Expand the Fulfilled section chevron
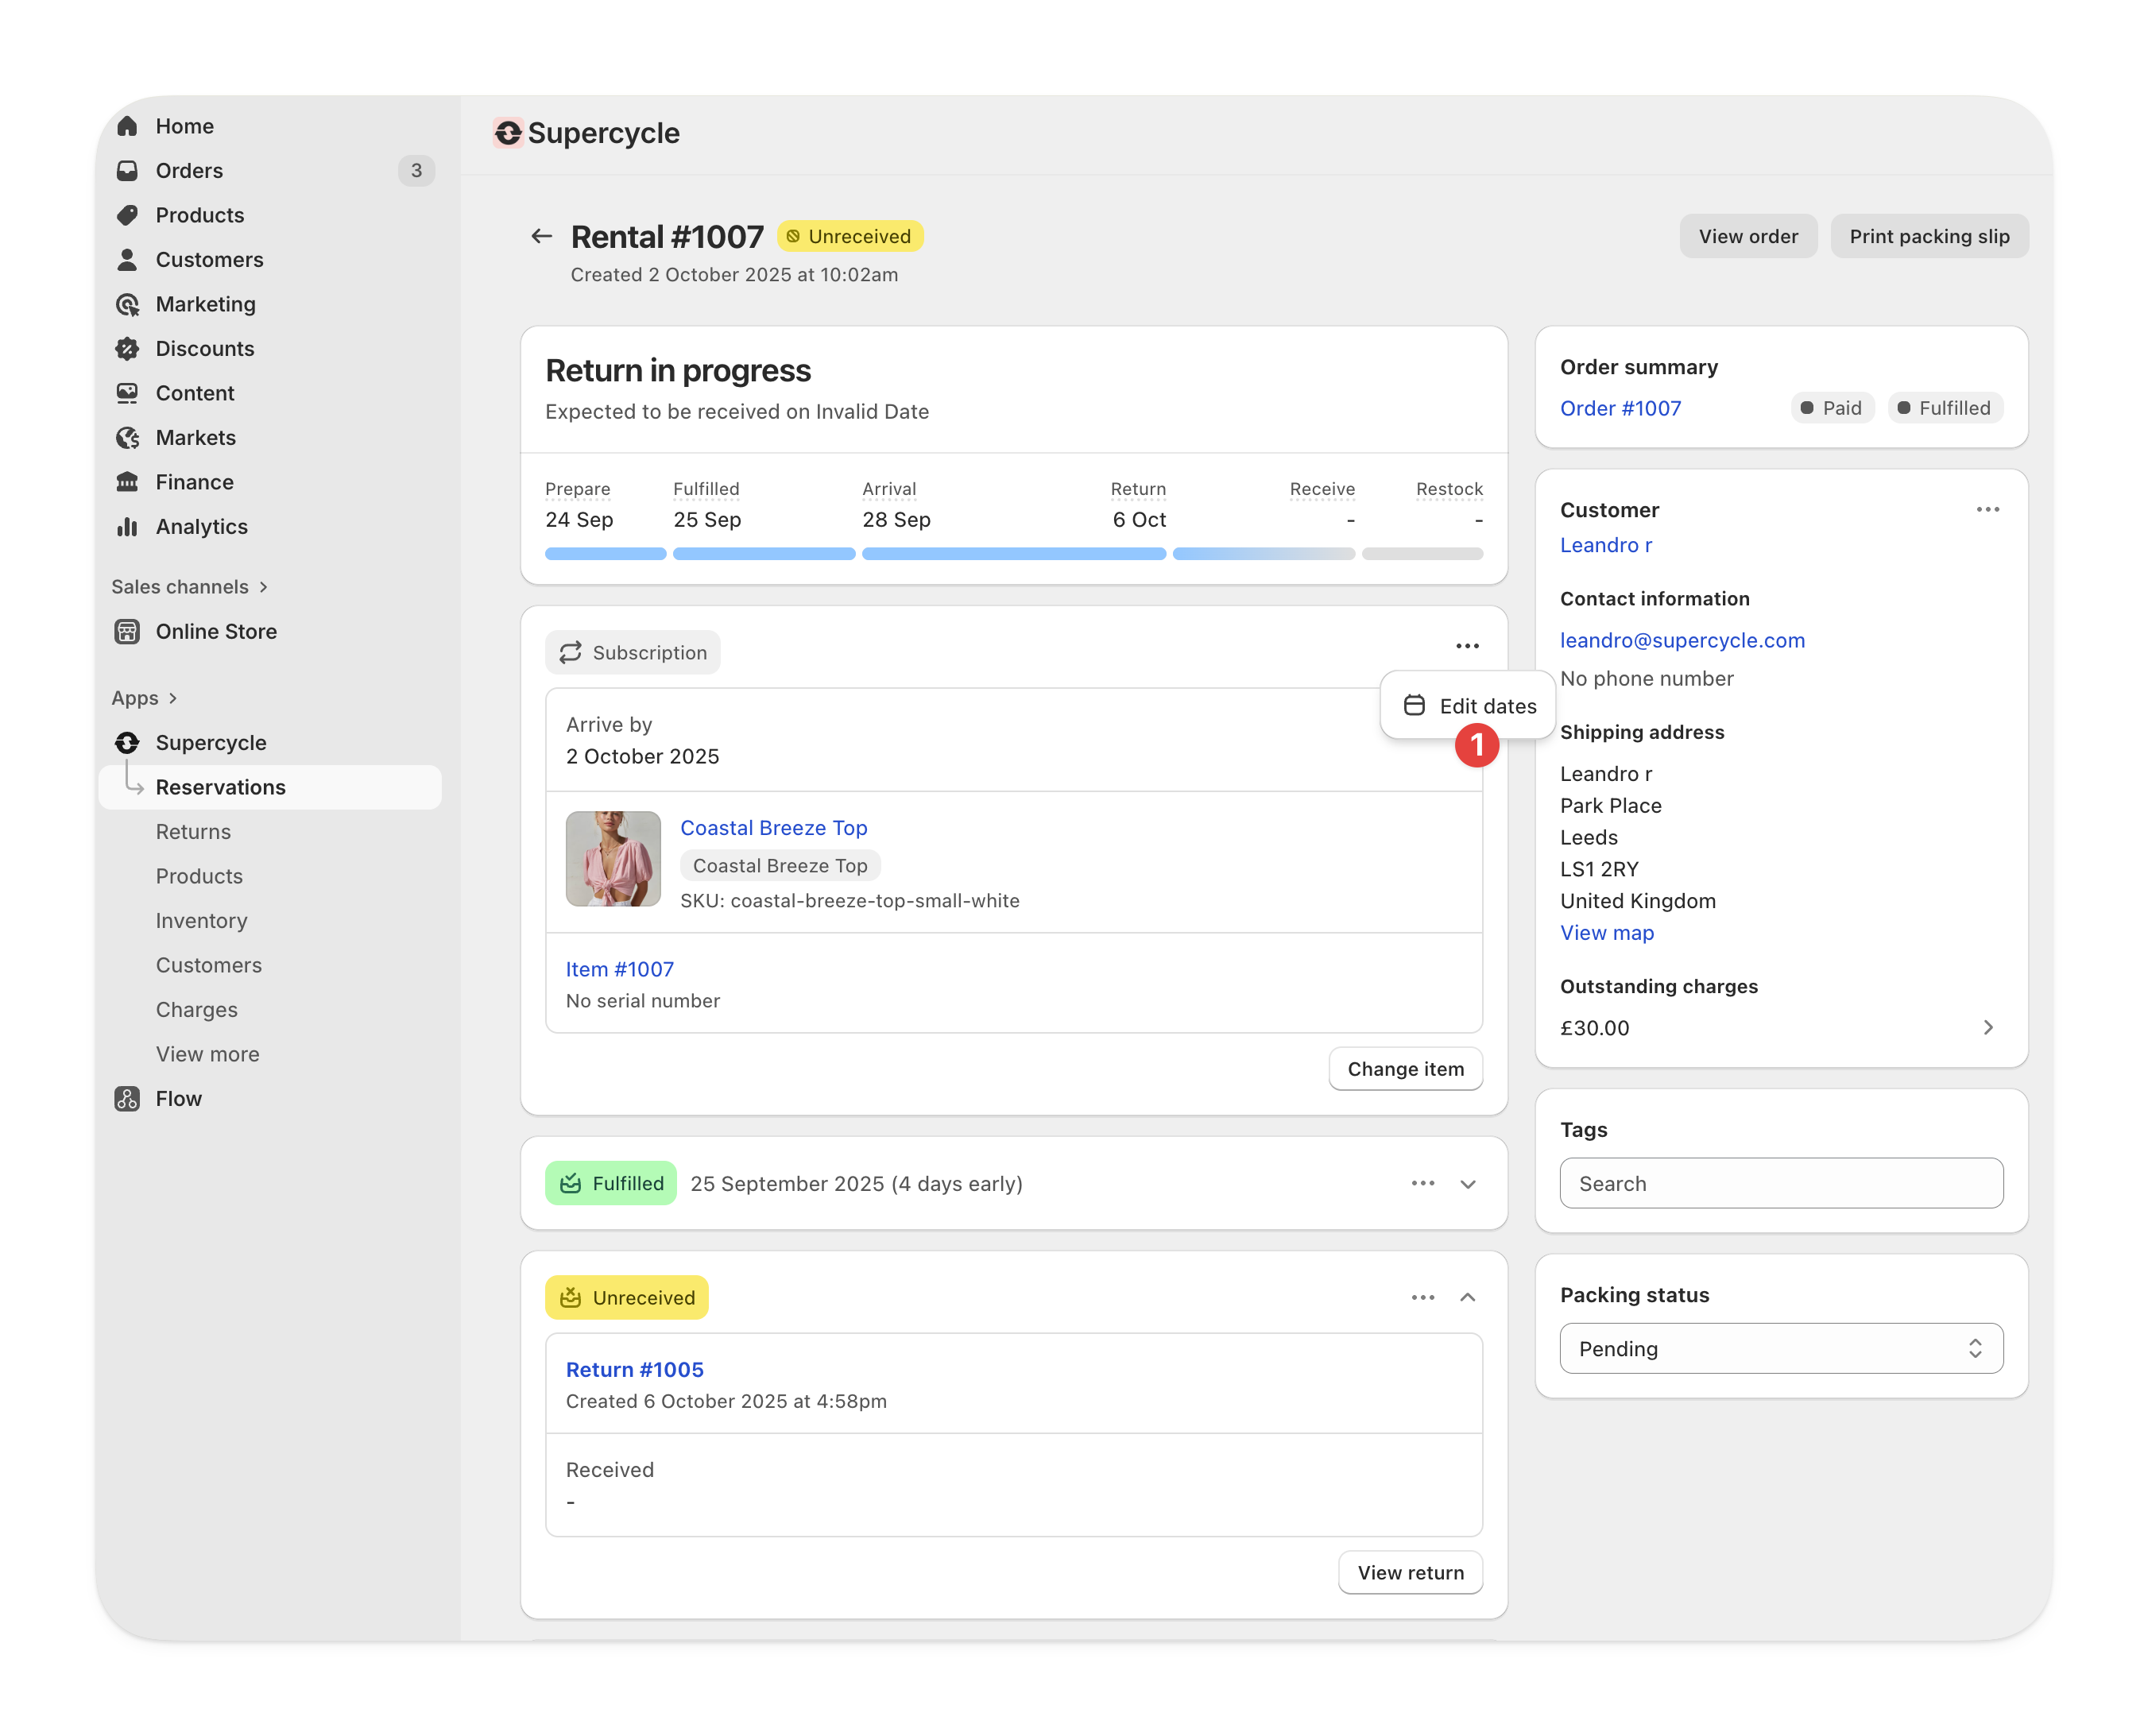Screen dimensions: 2148x1736 1467,1184
